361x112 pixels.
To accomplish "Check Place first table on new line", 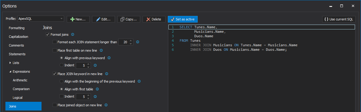I will point(54,50).
